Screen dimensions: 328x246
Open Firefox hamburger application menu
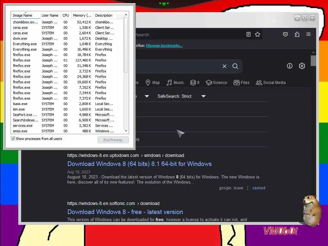tap(308, 34)
